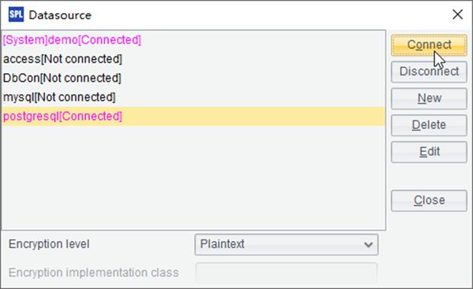Click the Close button at right
The height and width of the screenshot is (289, 473).
click(x=429, y=201)
